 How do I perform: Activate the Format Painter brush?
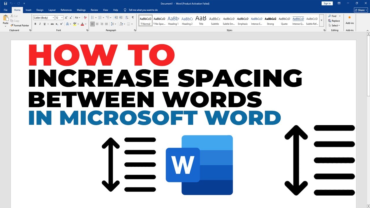tap(20, 25)
